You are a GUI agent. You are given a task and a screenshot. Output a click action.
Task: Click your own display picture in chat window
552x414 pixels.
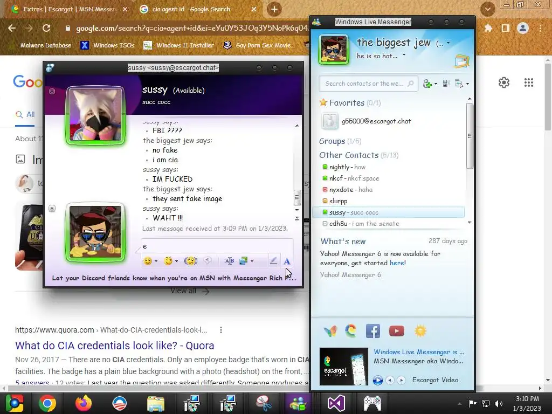tap(95, 232)
